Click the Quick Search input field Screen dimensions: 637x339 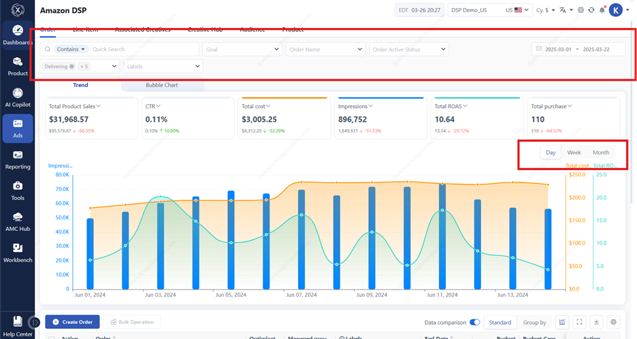pos(133,50)
